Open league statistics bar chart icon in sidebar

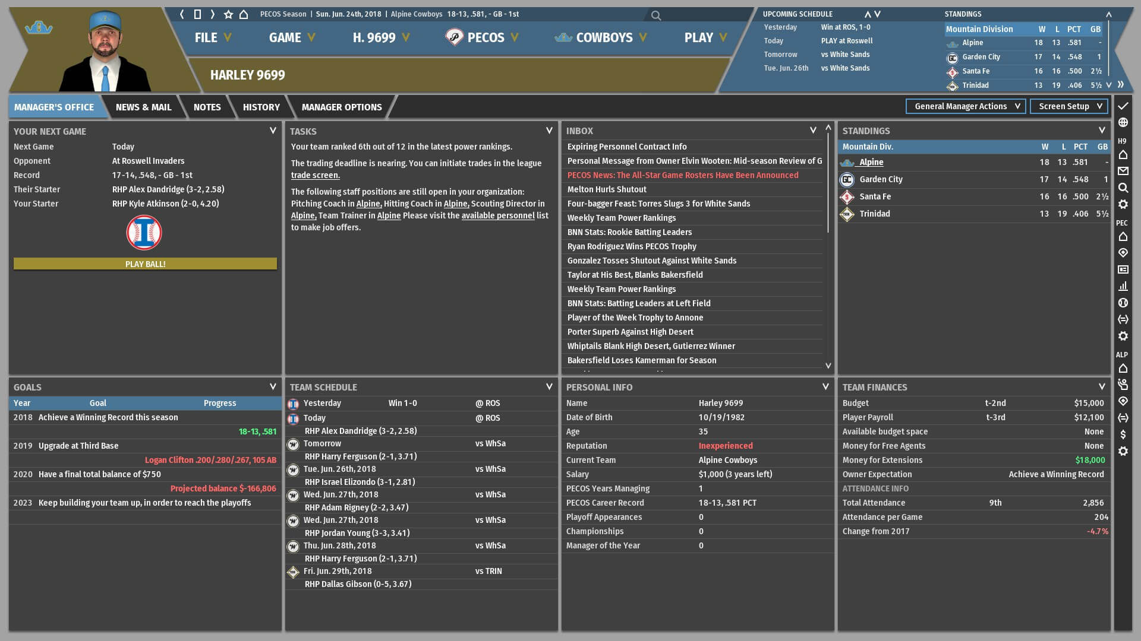tap(1123, 286)
